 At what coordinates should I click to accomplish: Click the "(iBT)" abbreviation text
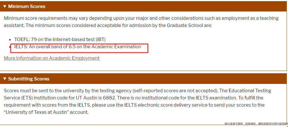[100, 39]
